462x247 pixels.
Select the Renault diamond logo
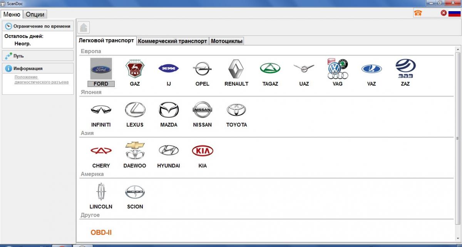[236, 69]
